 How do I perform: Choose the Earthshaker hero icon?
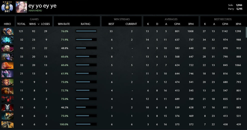tap(7, 91)
